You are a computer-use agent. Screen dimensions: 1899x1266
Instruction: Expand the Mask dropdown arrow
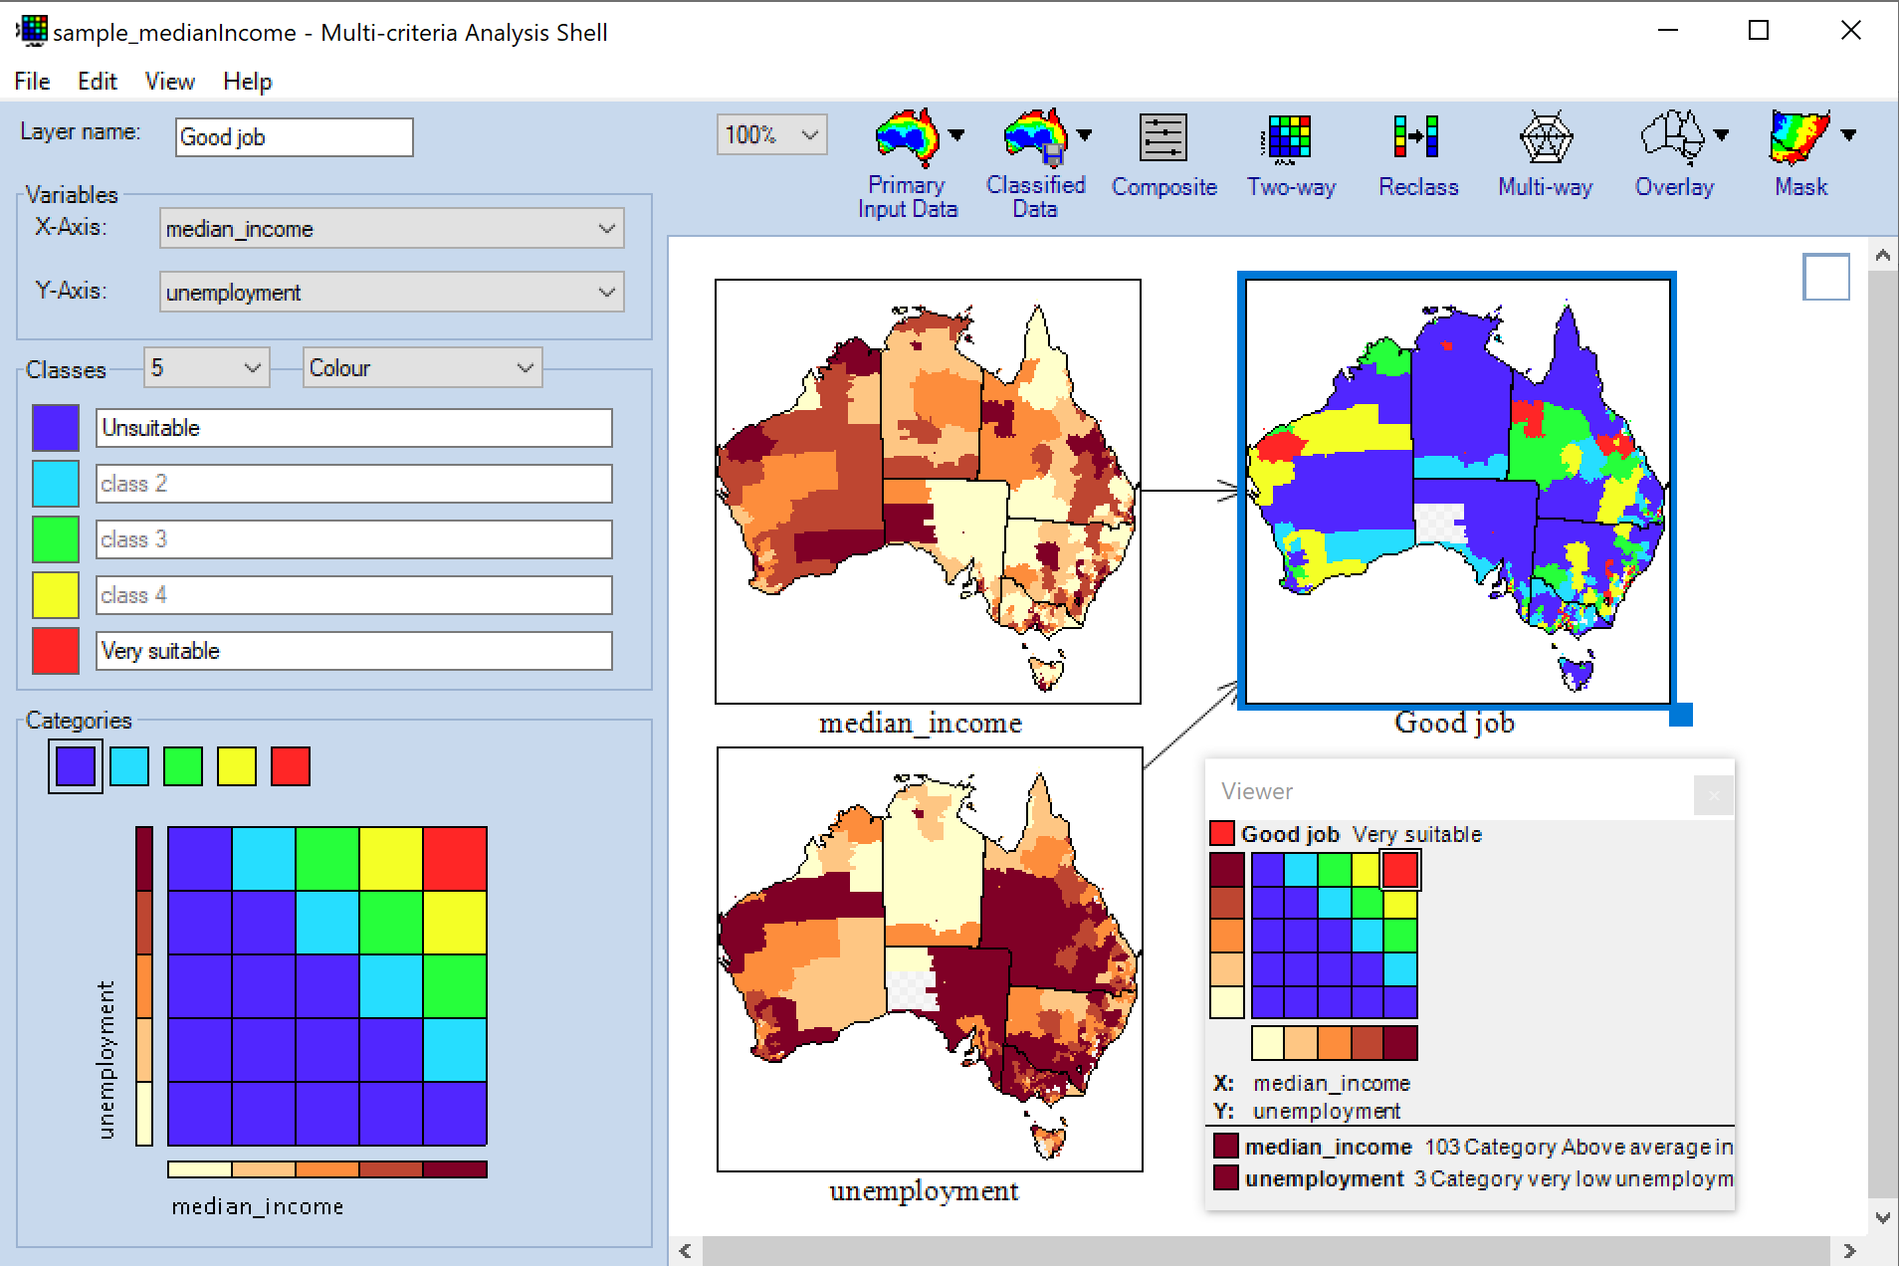coord(1848,134)
